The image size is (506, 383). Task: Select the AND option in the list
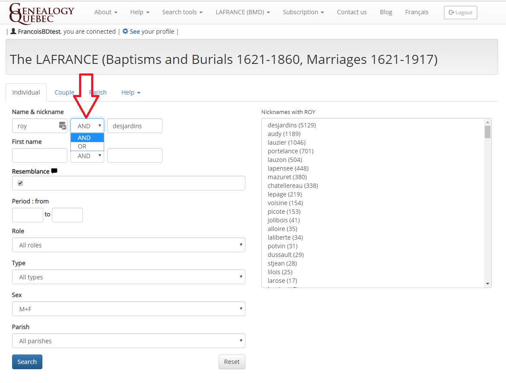click(87, 138)
